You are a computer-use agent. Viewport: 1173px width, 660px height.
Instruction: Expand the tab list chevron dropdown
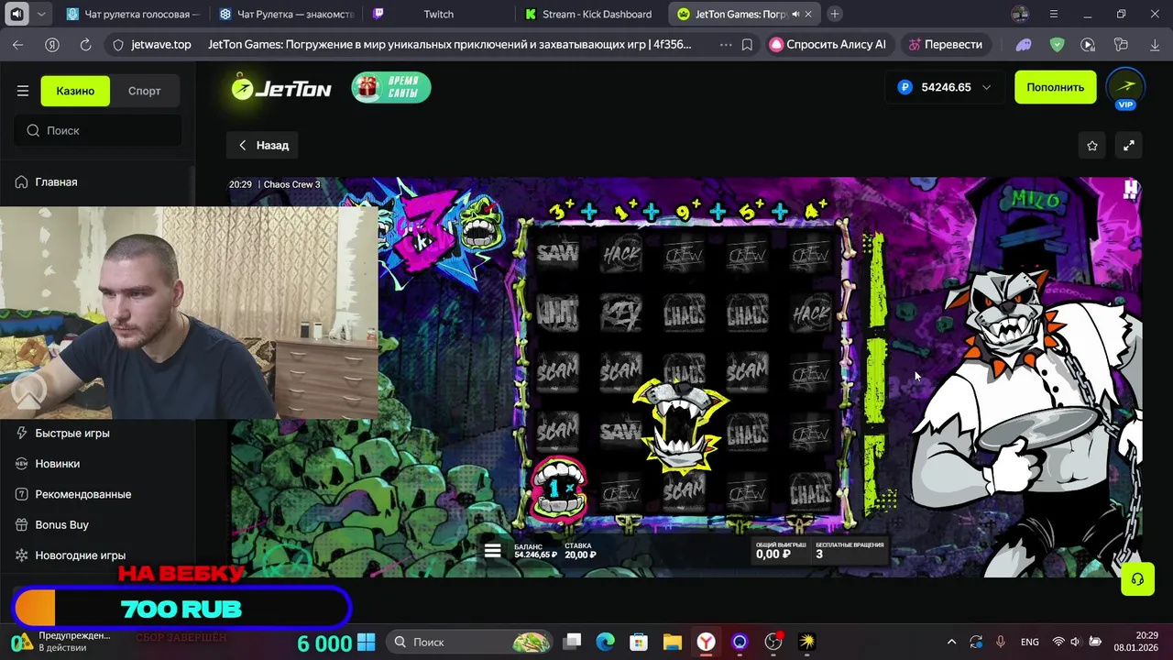[41, 14]
